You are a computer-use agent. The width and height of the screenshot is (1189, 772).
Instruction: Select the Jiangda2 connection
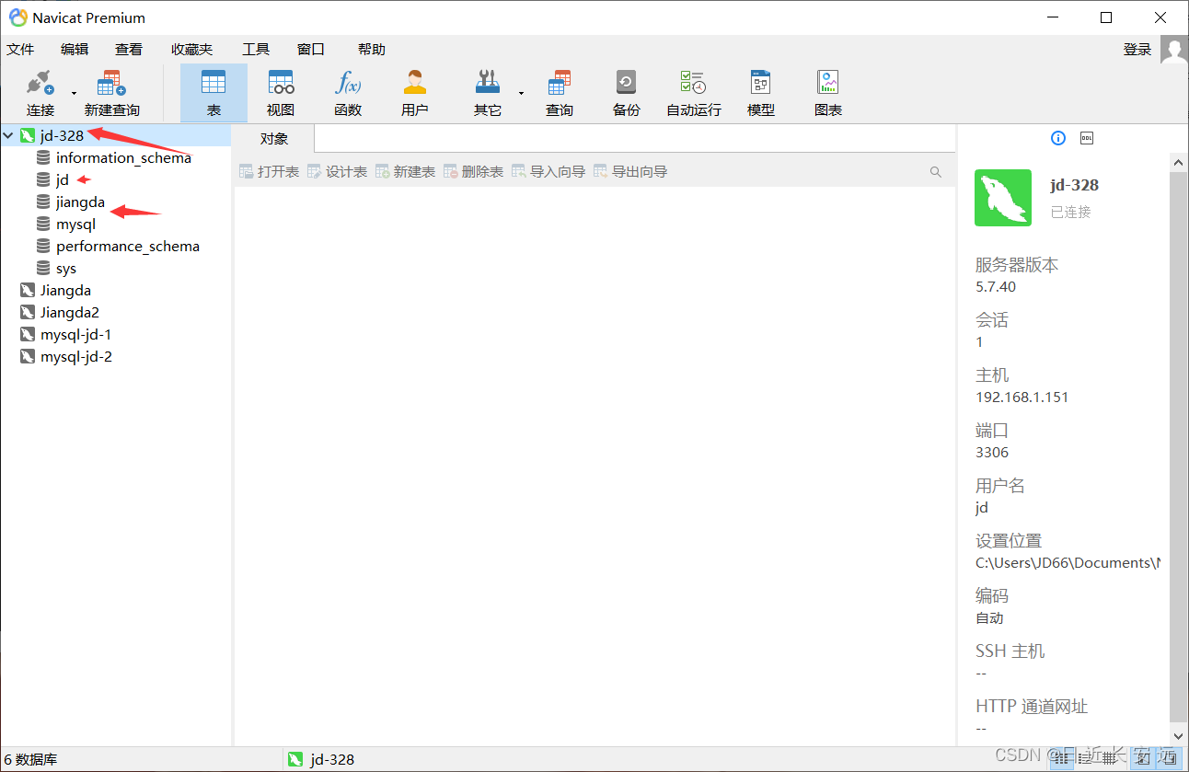[69, 313]
